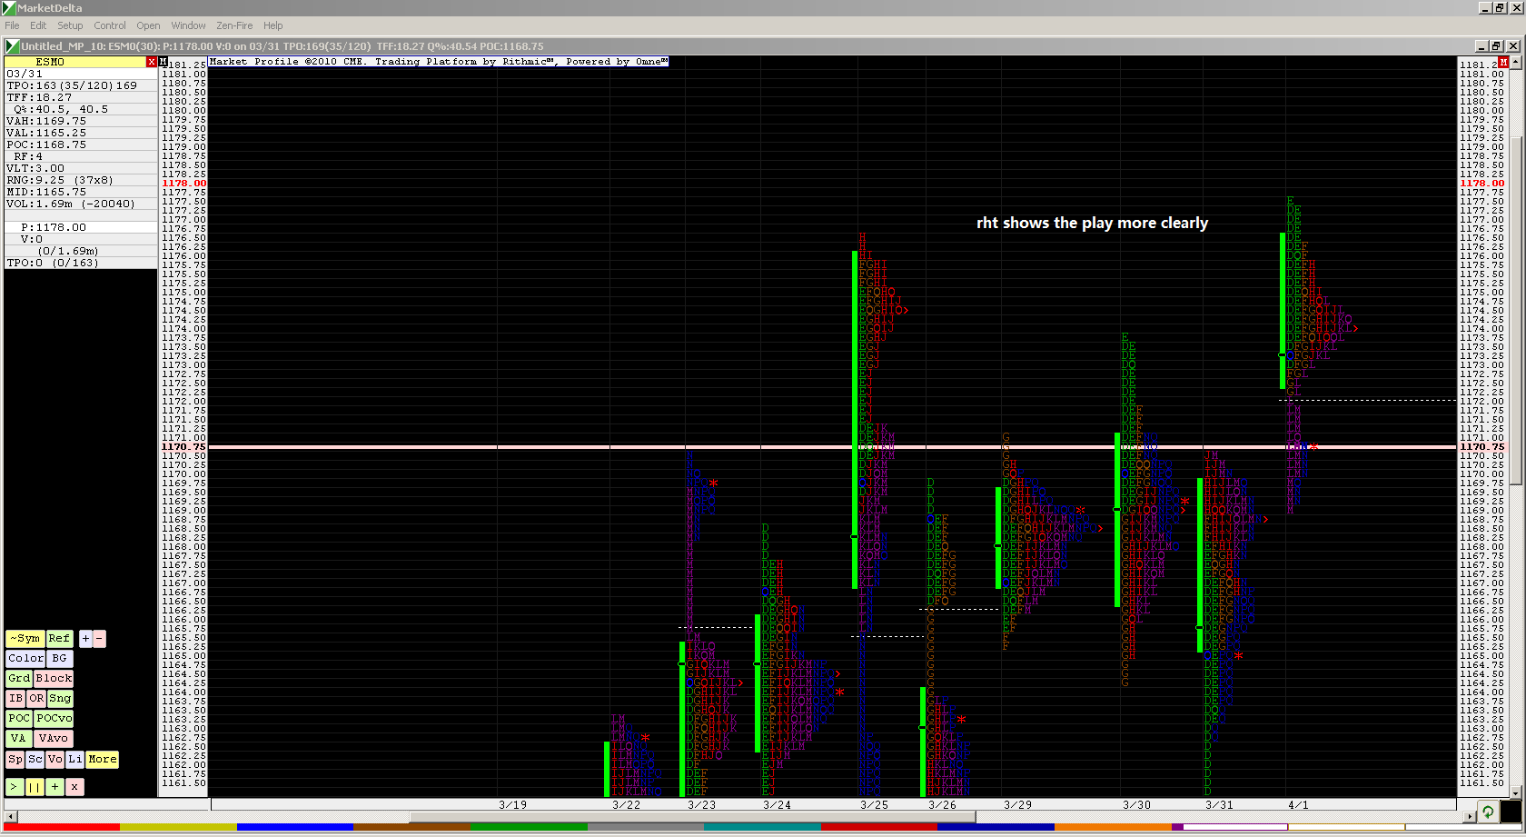
Task: Open the Control menu
Action: click(110, 25)
